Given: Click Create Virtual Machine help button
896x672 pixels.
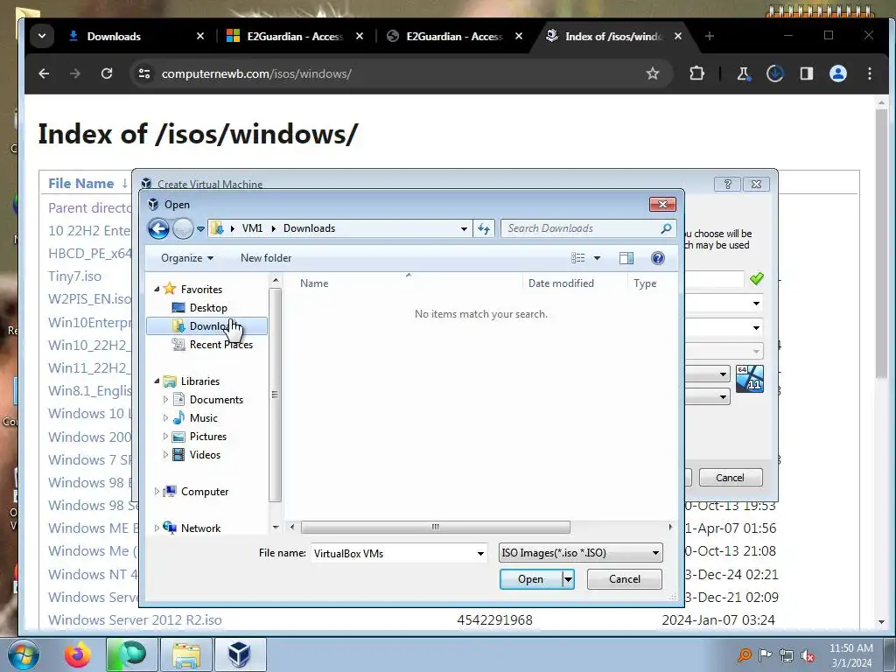Looking at the screenshot, I should coord(727,184).
